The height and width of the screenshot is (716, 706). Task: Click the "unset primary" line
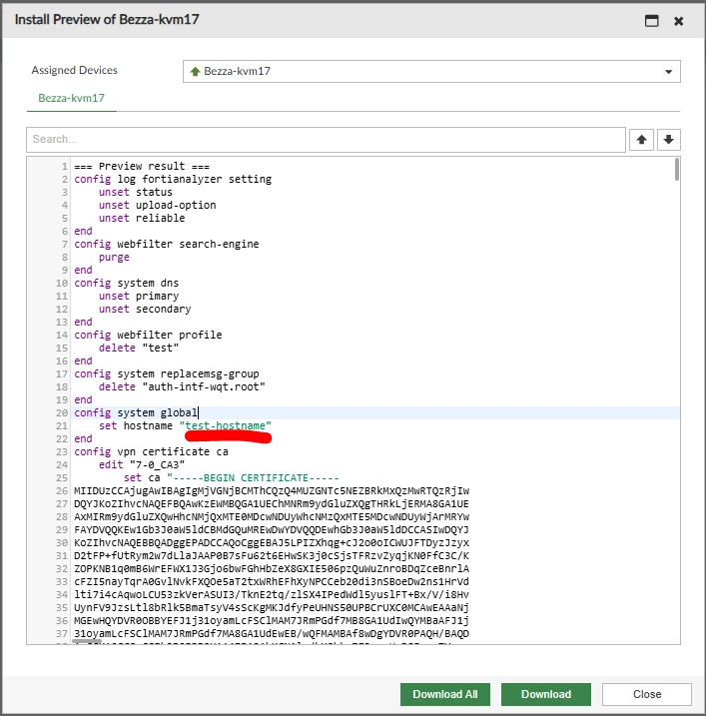[x=139, y=296]
